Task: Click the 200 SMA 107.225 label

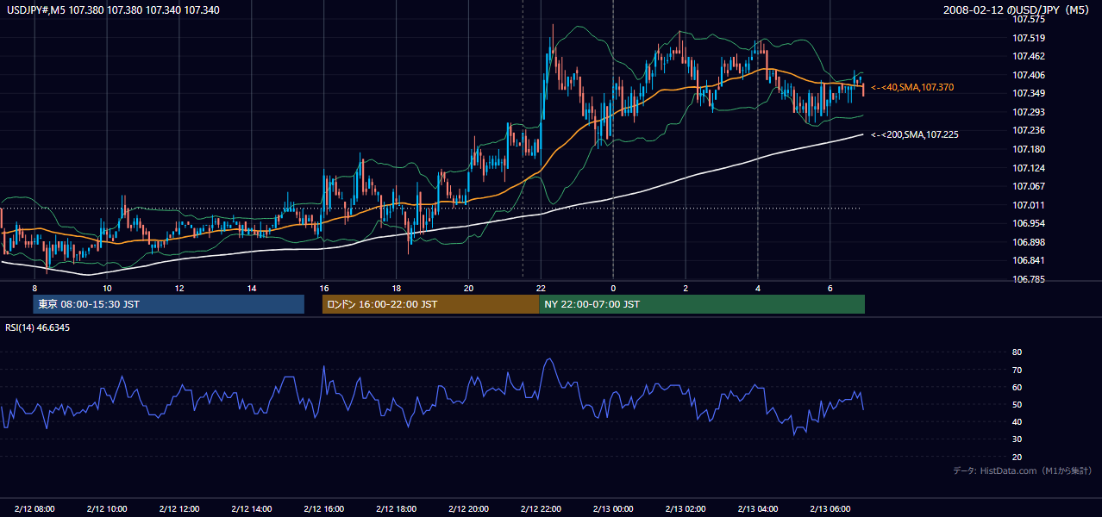Action: pos(915,134)
